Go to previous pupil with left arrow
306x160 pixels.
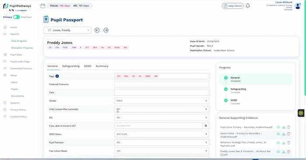tap(97, 30)
